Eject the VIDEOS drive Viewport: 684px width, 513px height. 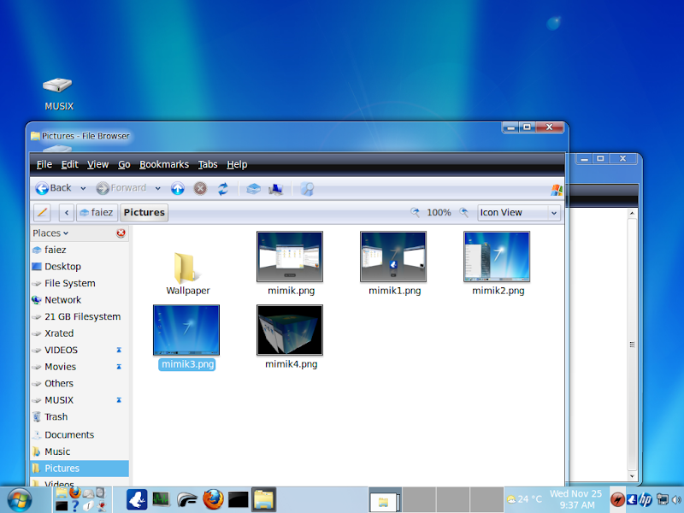(119, 350)
